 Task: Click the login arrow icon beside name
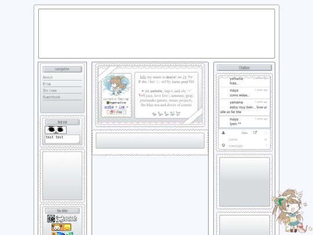coord(266,139)
